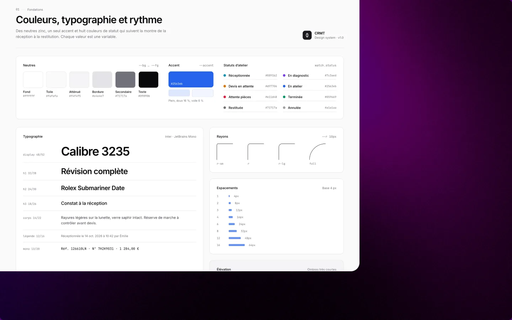Image resolution: width=512 pixels, height=320 pixels.
Task: Click the r-sm radius sample
Action: (225, 152)
